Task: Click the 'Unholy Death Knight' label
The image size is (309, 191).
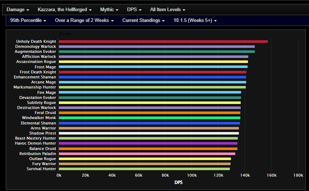Action: click(x=36, y=42)
